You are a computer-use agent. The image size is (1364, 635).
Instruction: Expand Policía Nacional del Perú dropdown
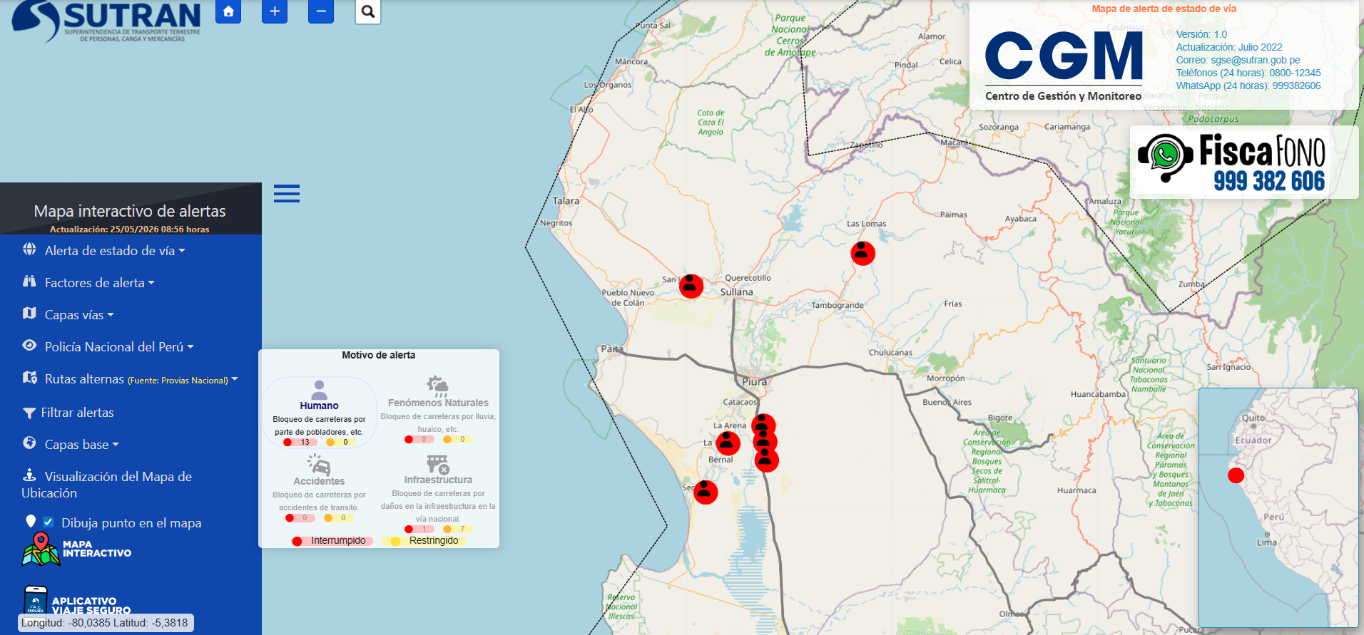119,347
